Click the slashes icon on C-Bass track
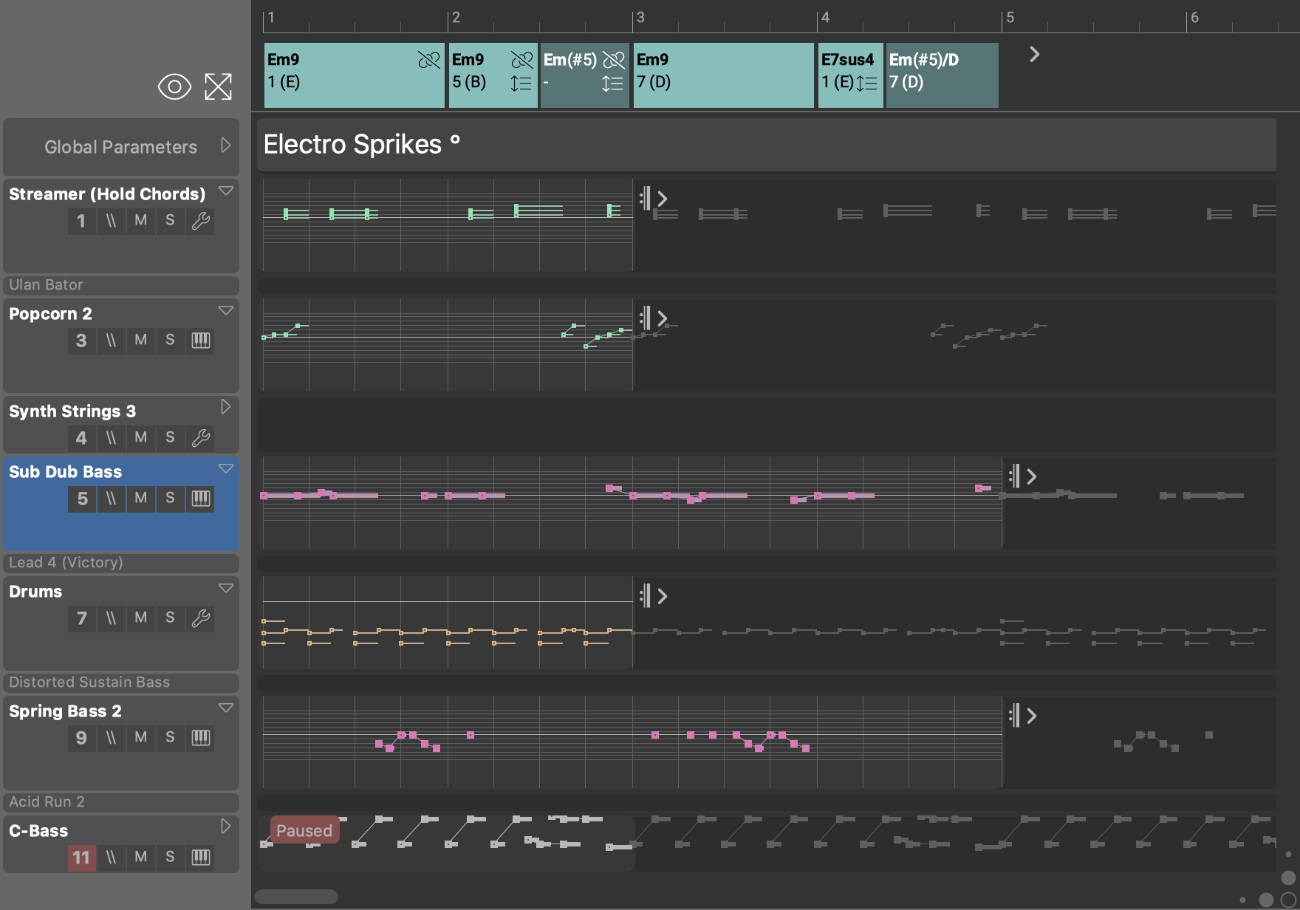The height and width of the screenshot is (910, 1300). pos(111,858)
